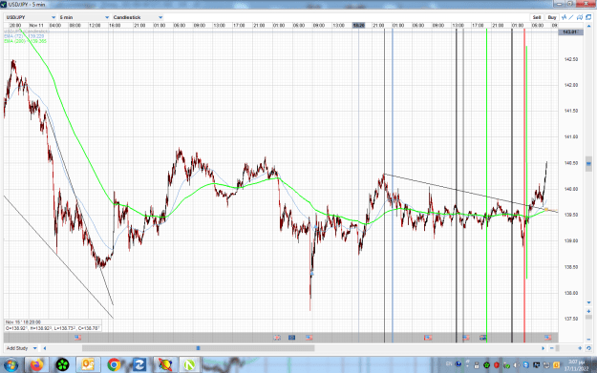Click the left arrow of the time scrollbar
Screen dimensions: 597x373
[x=45, y=348]
